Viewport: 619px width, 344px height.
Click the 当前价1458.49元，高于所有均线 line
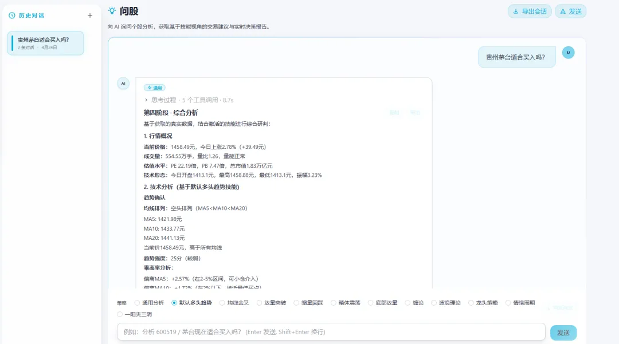pos(183,247)
